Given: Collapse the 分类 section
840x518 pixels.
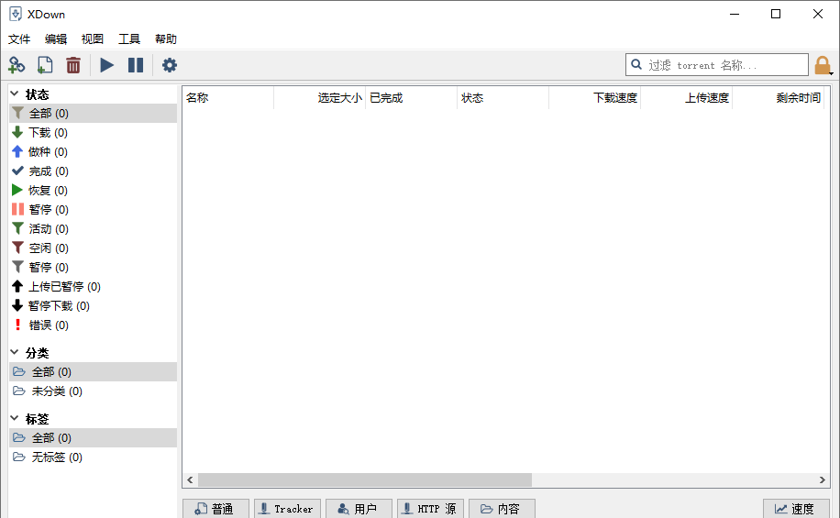Looking at the screenshot, I should (x=15, y=352).
